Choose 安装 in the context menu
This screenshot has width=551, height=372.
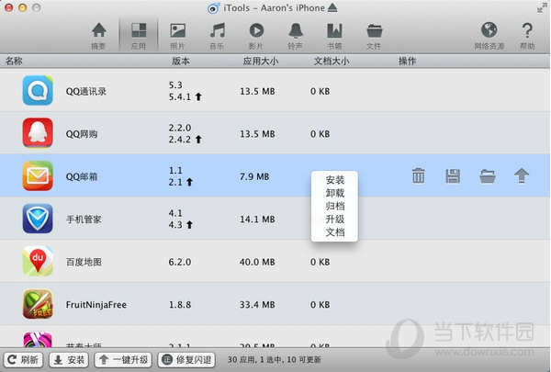click(335, 180)
